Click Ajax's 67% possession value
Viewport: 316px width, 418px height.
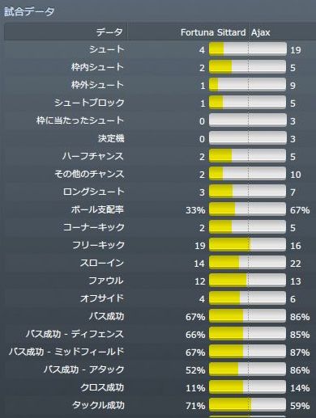(x=300, y=210)
